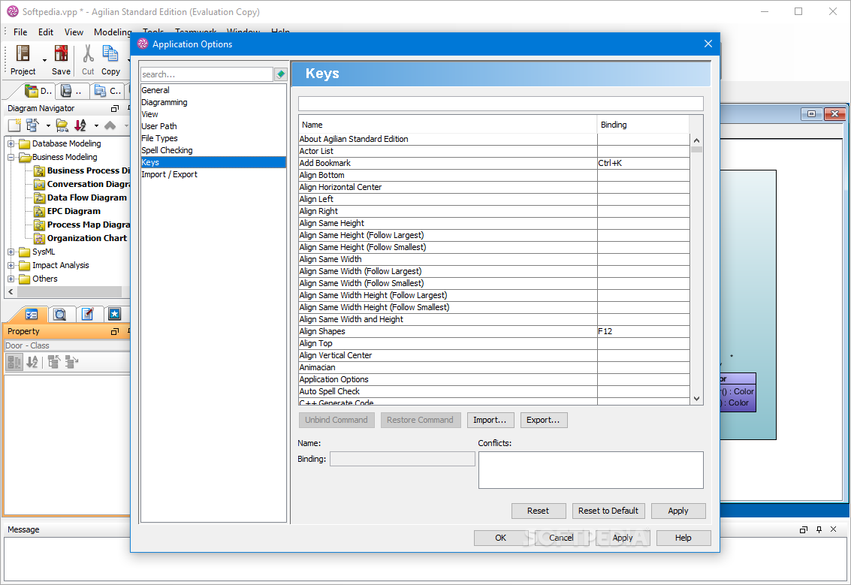This screenshot has width=851, height=585.
Task: Click OK button in Application Options
Action: click(x=500, y=538)
